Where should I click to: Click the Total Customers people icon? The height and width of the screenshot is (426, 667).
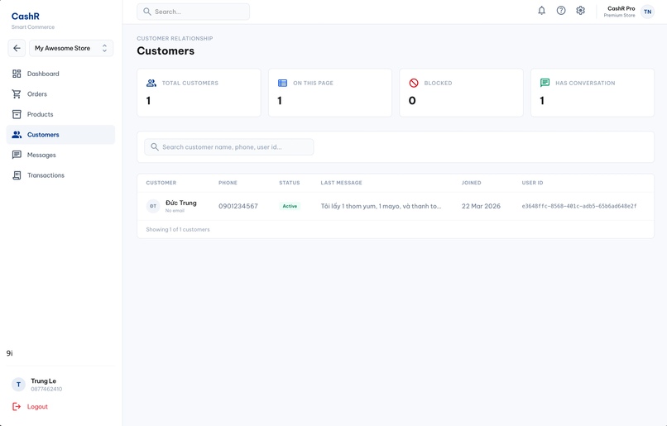151,83
